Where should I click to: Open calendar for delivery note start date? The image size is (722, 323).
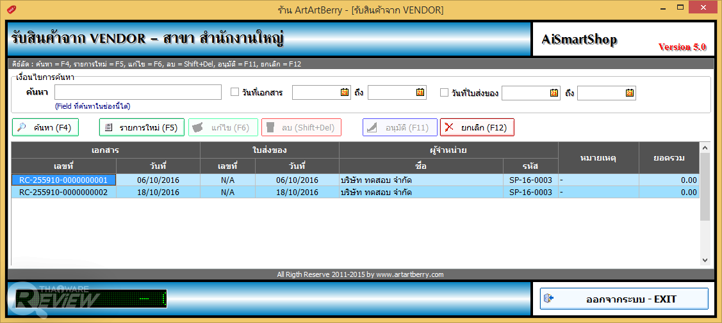click(554, 93)
